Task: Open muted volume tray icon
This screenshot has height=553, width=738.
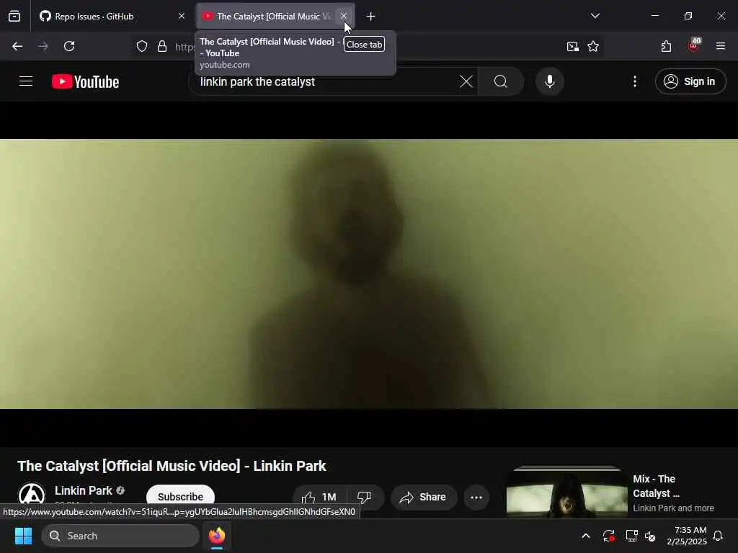Action: [651, 536]
